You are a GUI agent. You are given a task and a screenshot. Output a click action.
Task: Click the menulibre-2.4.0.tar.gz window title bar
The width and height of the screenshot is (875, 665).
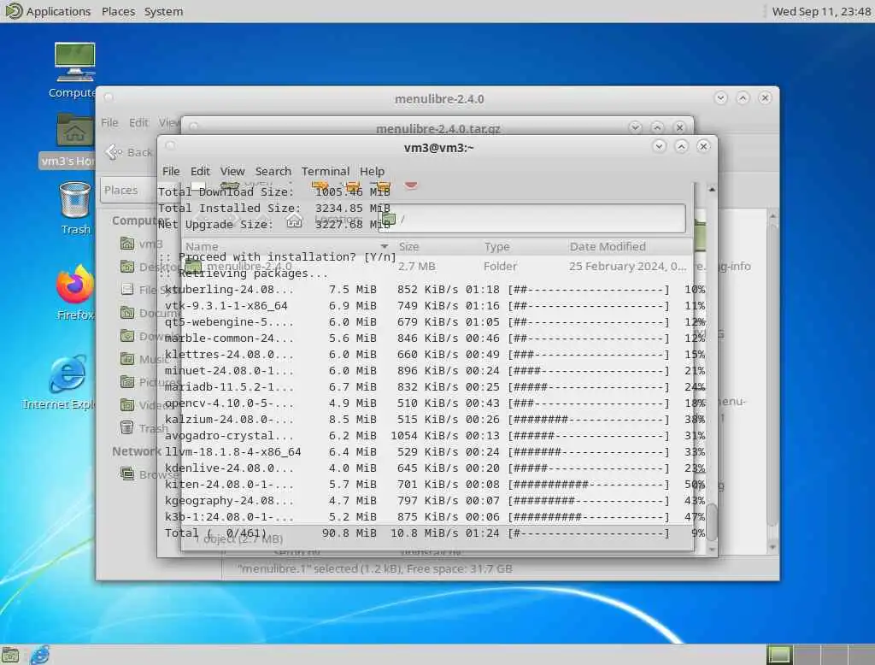437,128
